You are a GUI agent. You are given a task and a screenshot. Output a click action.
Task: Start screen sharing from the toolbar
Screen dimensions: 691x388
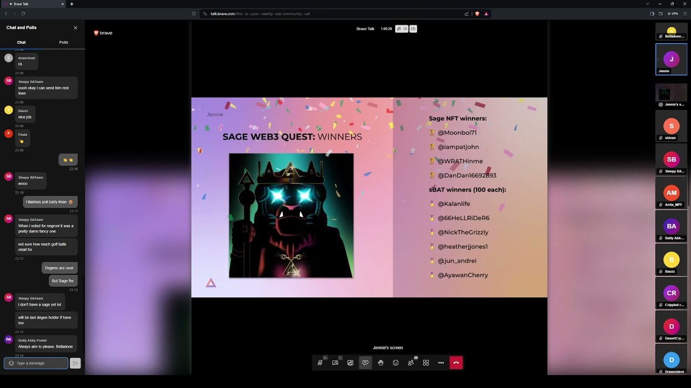tap(350, 363)
